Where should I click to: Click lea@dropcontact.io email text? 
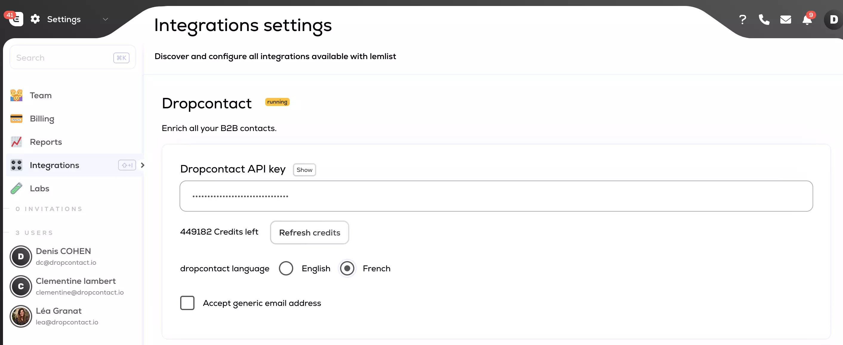[x=67, y=322]
